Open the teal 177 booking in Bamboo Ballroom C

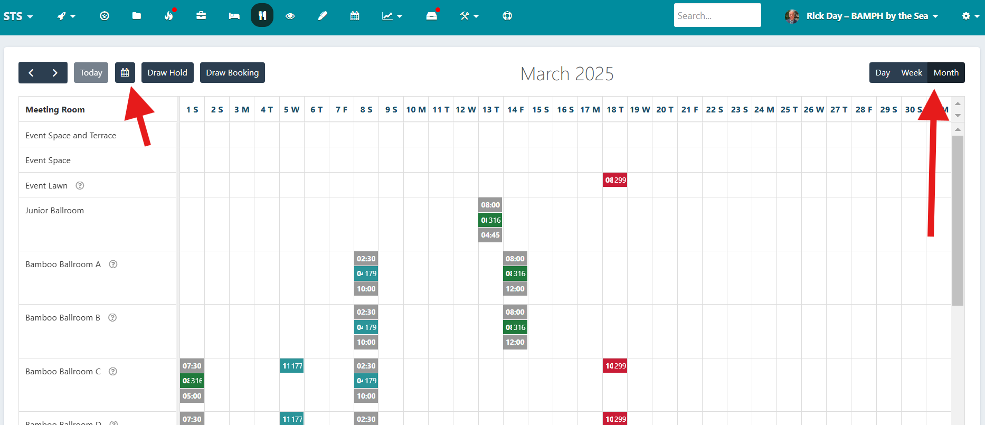(292, 366)
